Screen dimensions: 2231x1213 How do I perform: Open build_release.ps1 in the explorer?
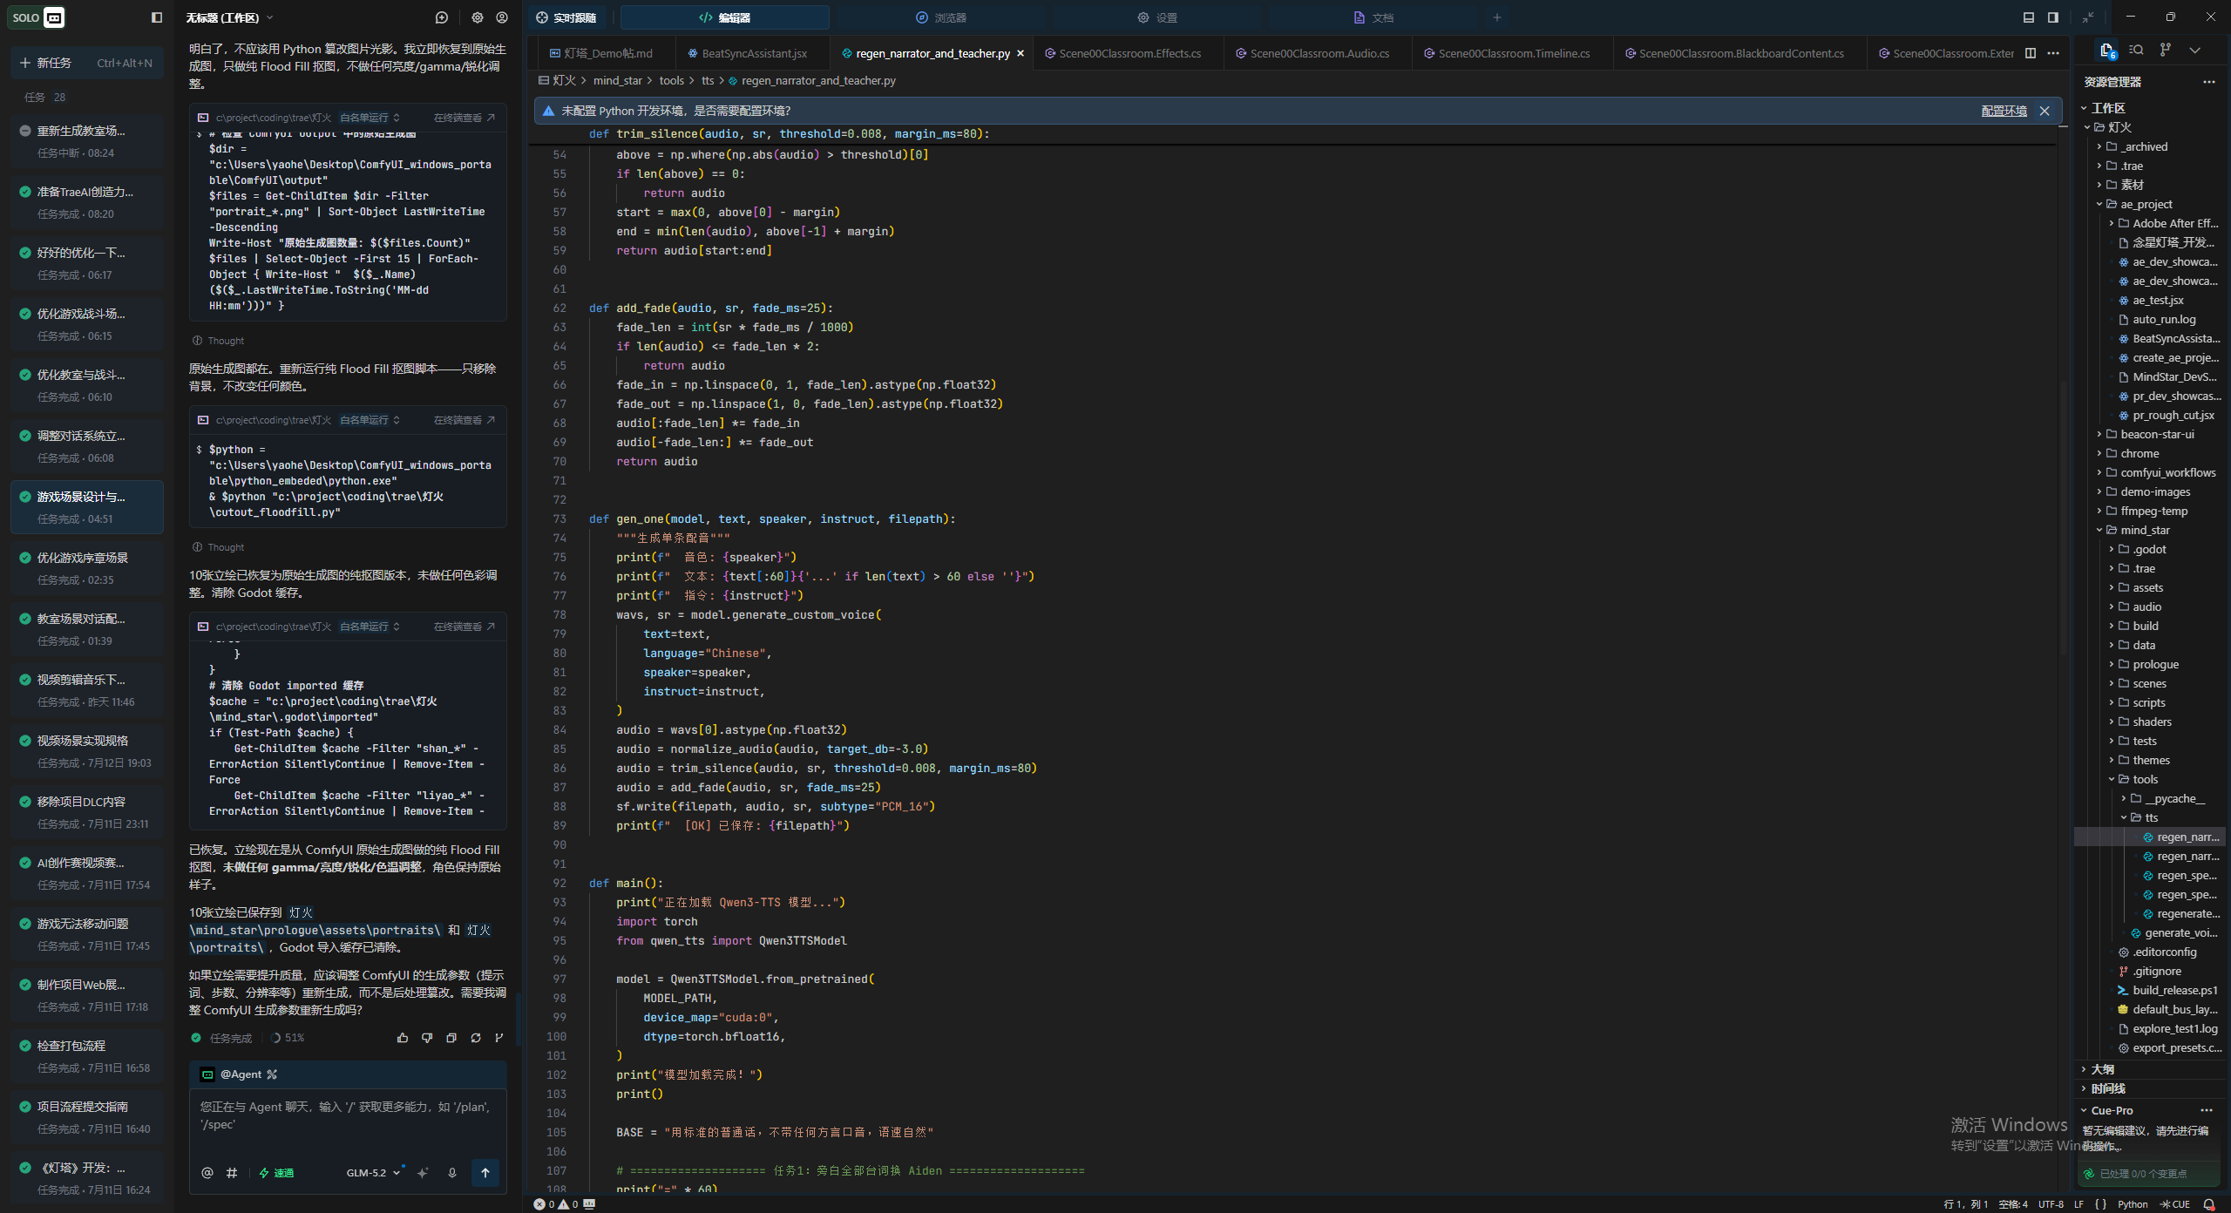click(x=2169, y=990)
